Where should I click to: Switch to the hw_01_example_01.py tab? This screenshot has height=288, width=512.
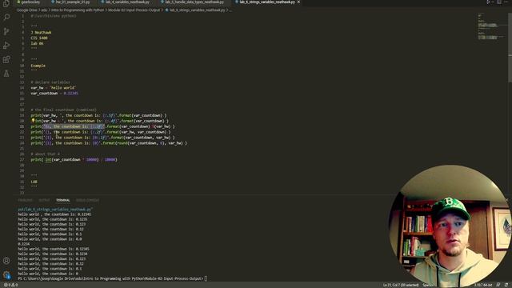[70, 2]
